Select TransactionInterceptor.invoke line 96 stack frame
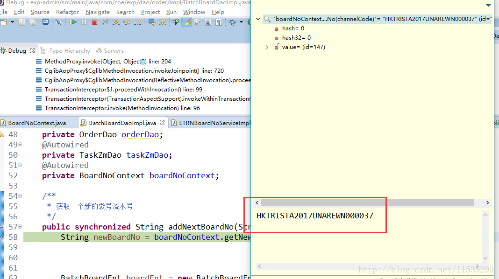Viewport: 499px width, 279px height. coord(122,108)
